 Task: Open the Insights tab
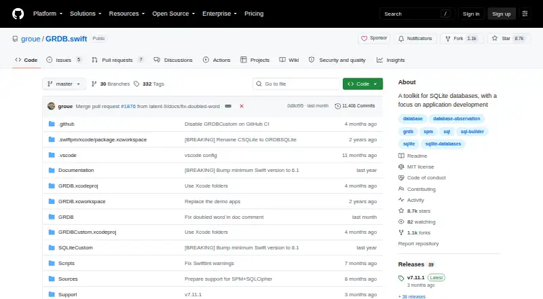point(391,60)
